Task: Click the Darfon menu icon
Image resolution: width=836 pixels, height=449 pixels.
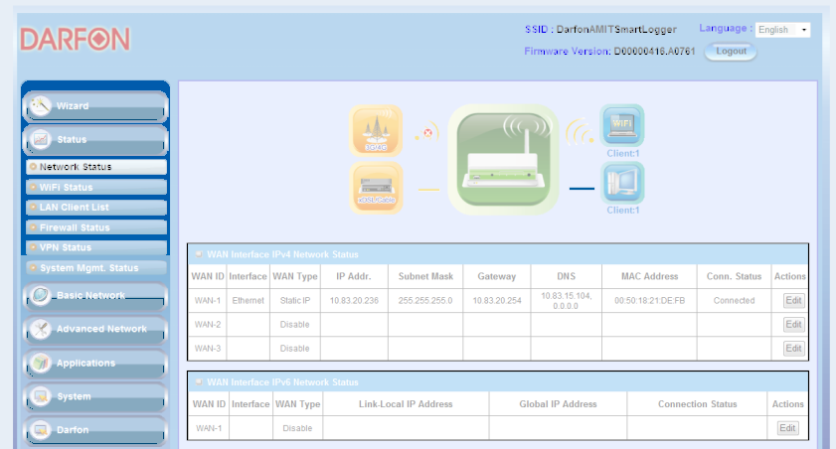Action: tap(41, 429)
